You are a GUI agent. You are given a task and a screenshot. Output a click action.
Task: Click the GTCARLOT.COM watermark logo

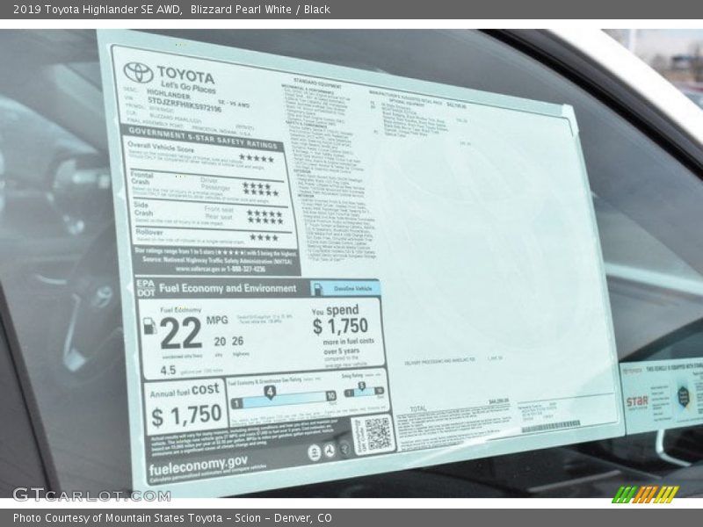(x=92, y=495)
